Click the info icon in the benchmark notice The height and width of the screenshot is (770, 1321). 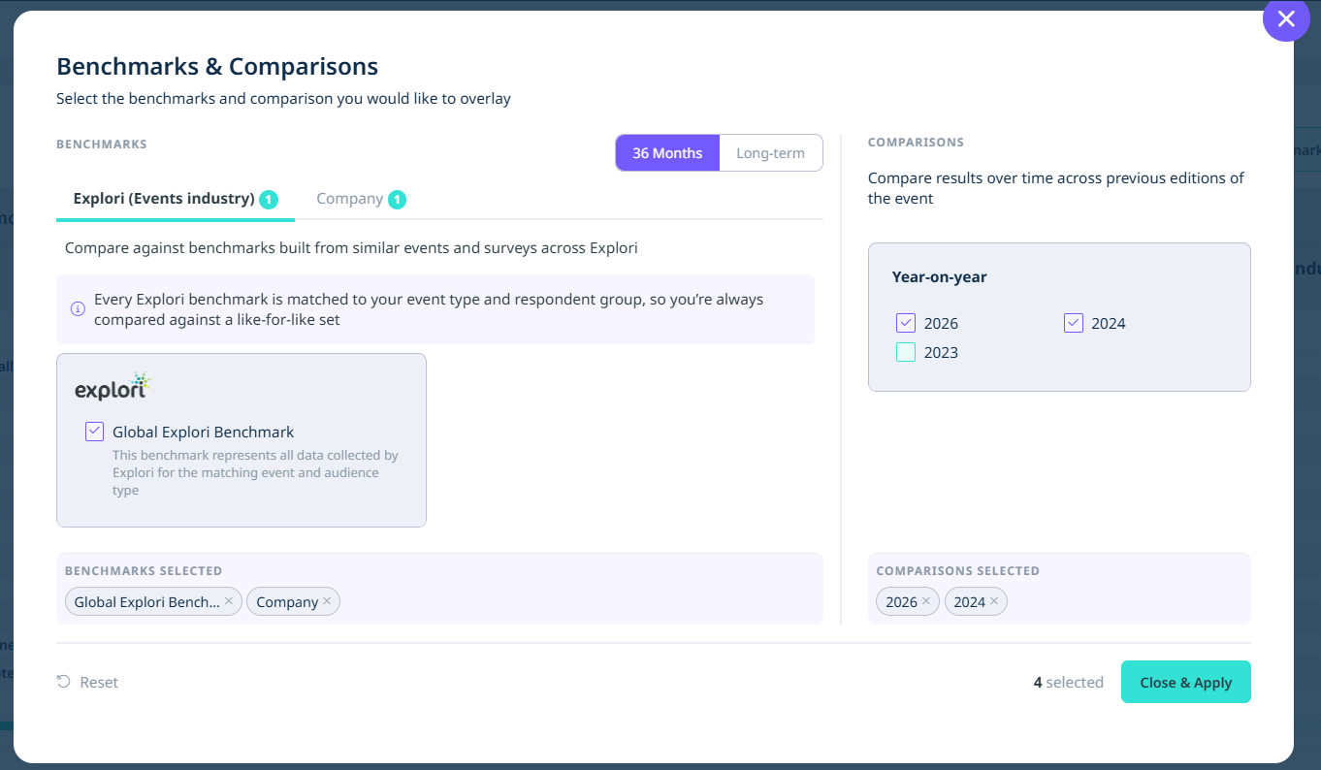pyautogui.click(x=78, y=309)
